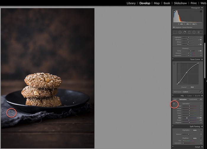207x149 pixels.
Task: Select the Adjustment Brush tool icon
Action: [x=200, y=32]
